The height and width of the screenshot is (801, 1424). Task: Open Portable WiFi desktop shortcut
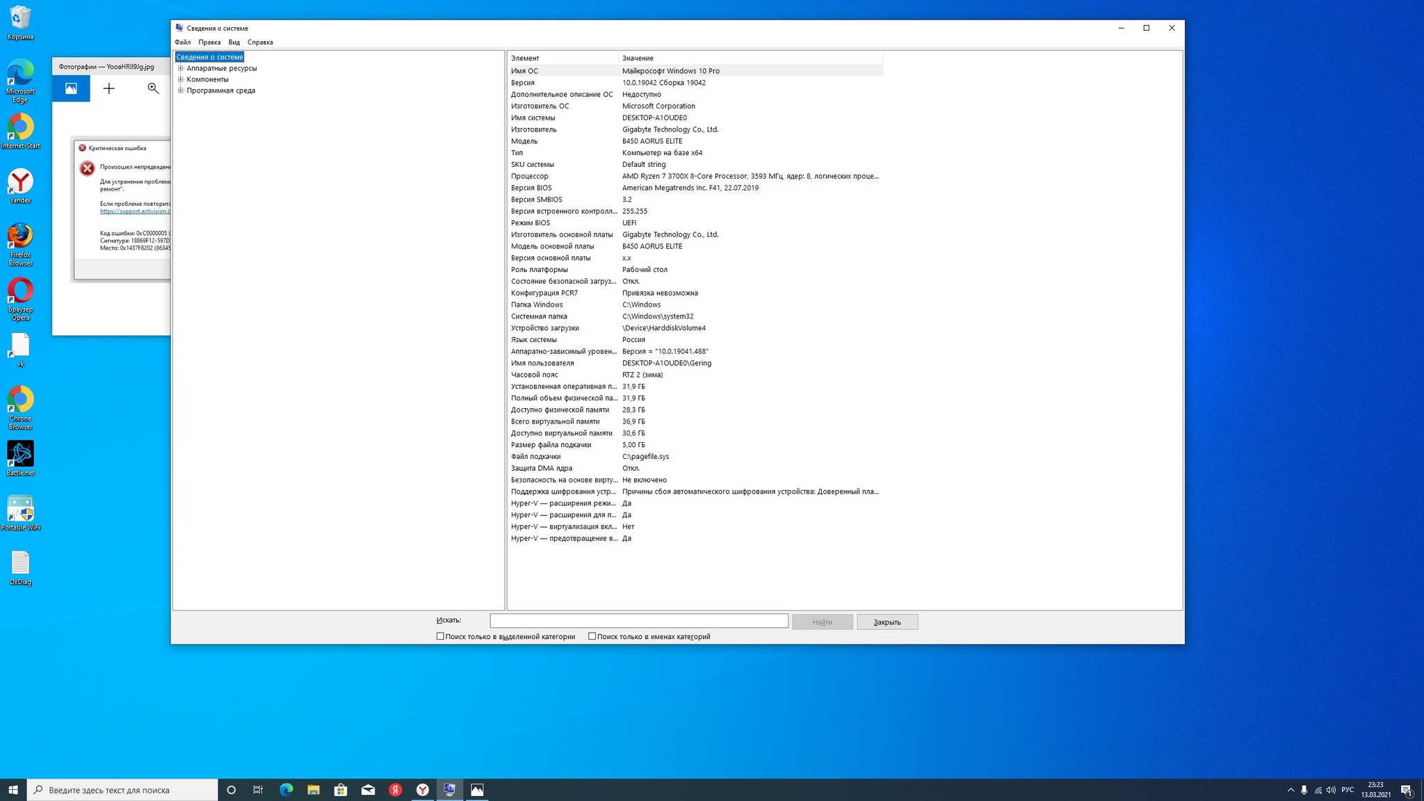coord(20,513)
